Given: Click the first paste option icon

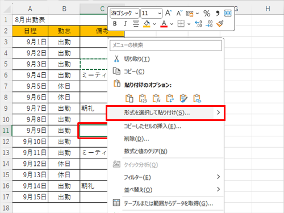Looking at the screenshot, I should pos(130,98).
